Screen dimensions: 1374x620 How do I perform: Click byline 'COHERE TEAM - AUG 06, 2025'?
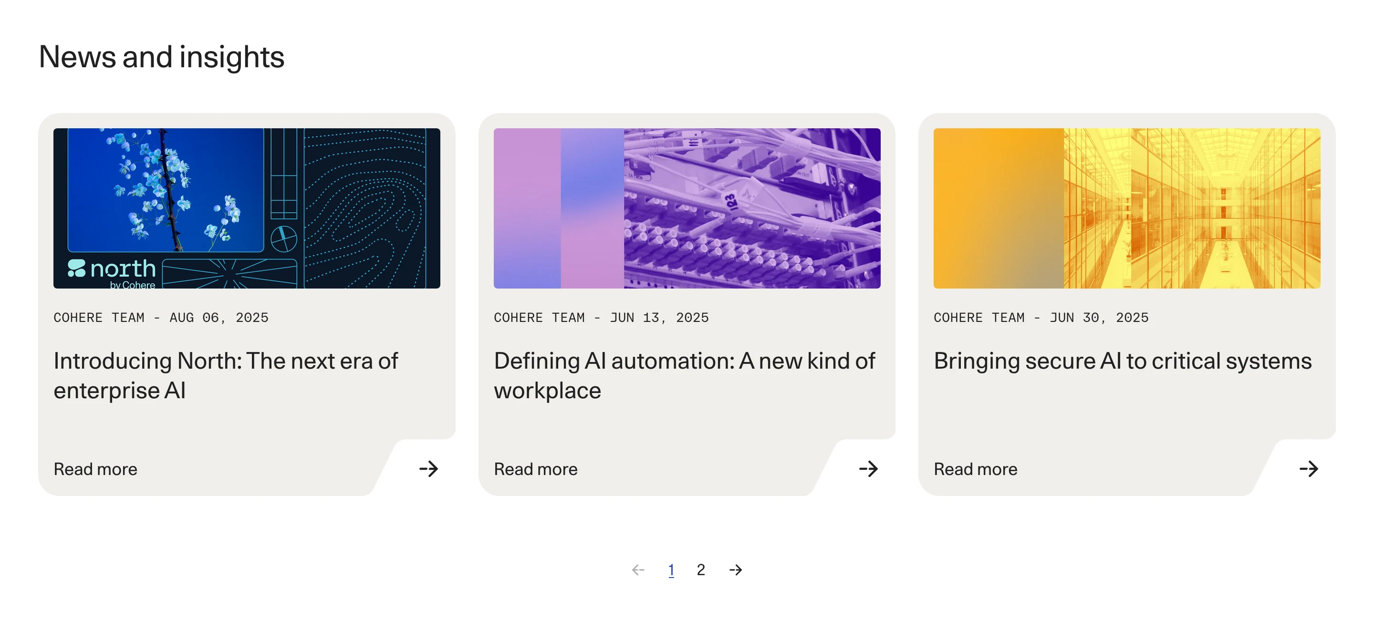click(161, 318)
